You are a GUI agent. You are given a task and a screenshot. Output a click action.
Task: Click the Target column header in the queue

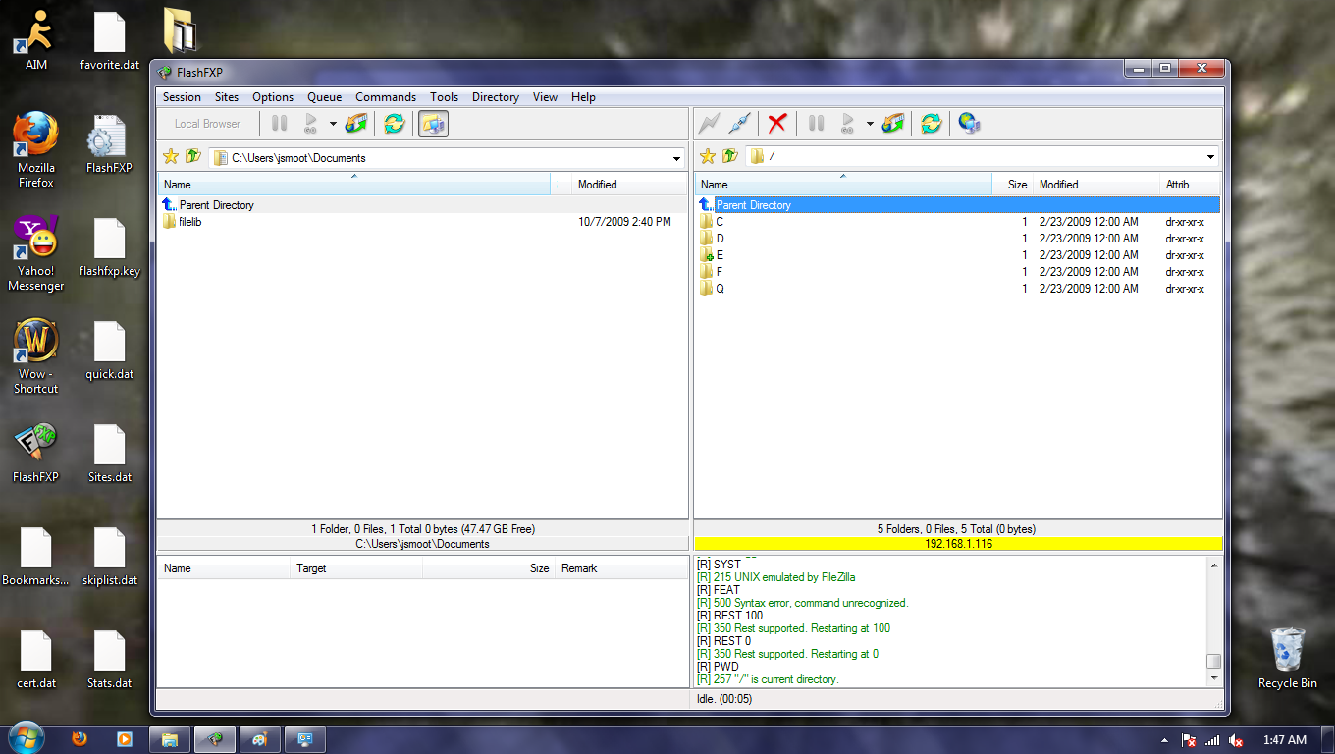(x=357, y=568)
